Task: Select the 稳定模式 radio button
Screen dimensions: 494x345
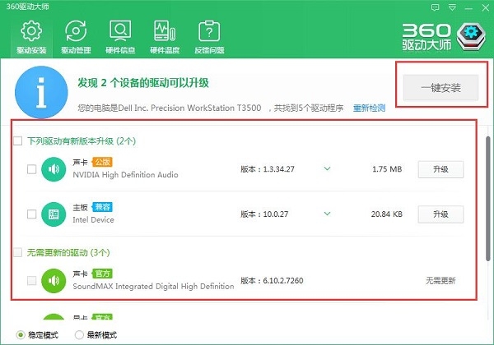Action: pyautogui.click(x=21, y=335)
